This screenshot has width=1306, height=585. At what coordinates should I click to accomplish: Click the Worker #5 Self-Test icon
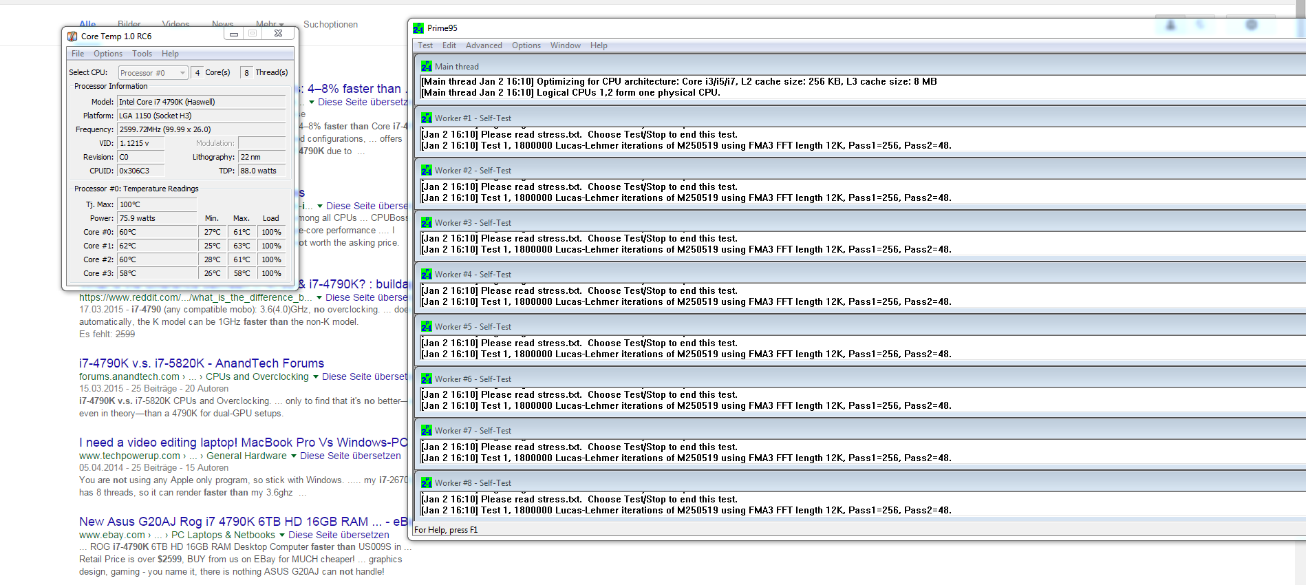tap(427, 327)
